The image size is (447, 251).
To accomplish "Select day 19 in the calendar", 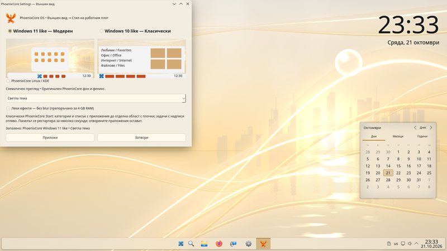I will tap(368, 173).
